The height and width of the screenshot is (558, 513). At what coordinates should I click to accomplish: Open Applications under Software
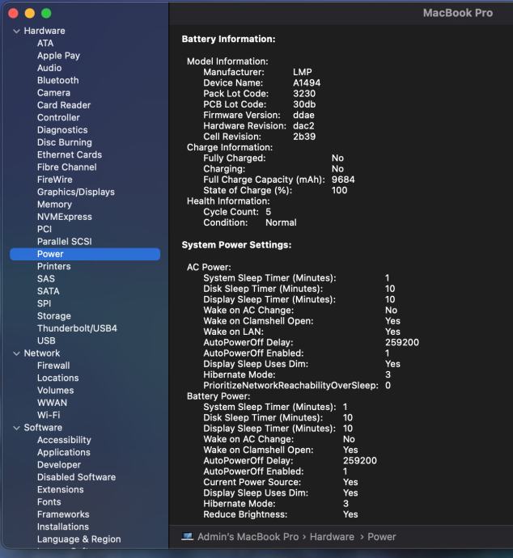[x=63, y=453]
